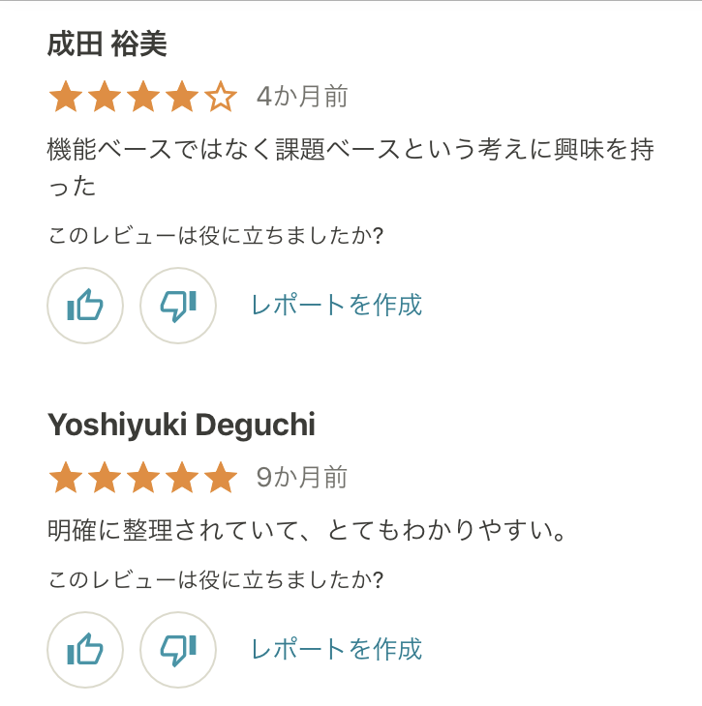Like 成田 裕美's review with thumbs up
The image size is (702, 706).
(85, 306)
